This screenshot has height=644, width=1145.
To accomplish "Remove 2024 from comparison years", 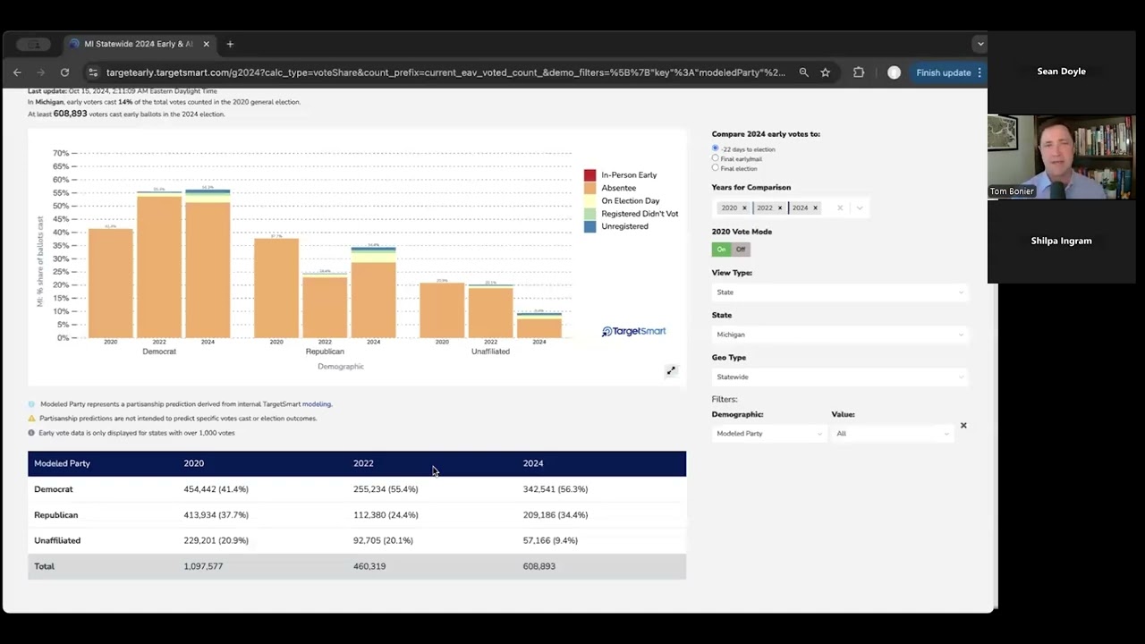I will (815, 208).
